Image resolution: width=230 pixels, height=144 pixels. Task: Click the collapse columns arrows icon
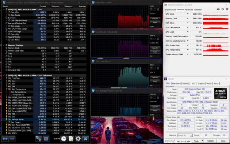click(12, 139)
